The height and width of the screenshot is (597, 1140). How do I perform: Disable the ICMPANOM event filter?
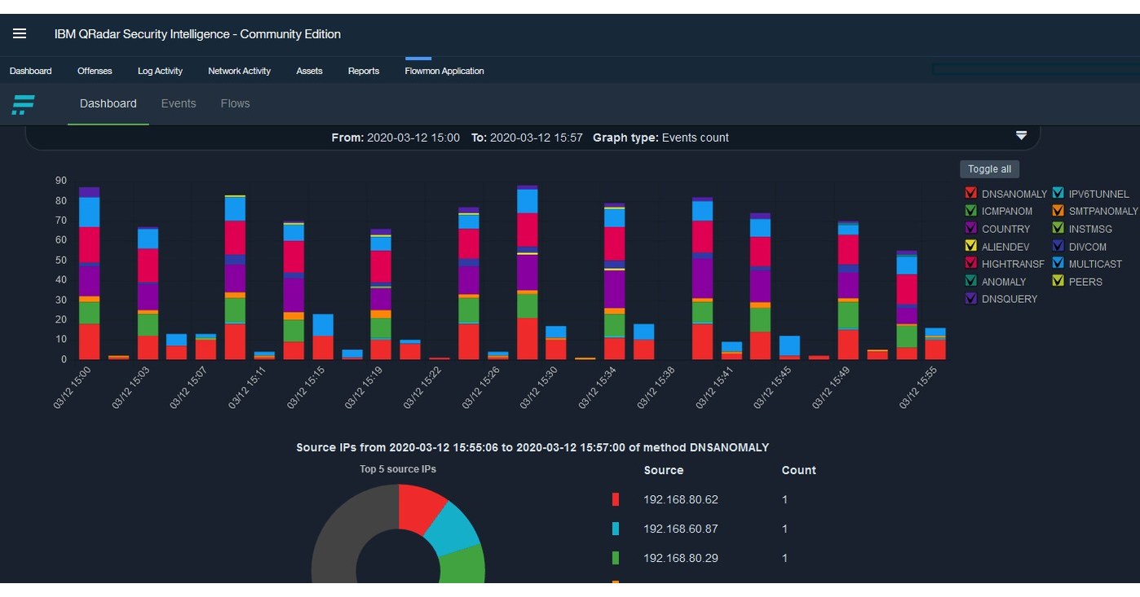(970, 210)
